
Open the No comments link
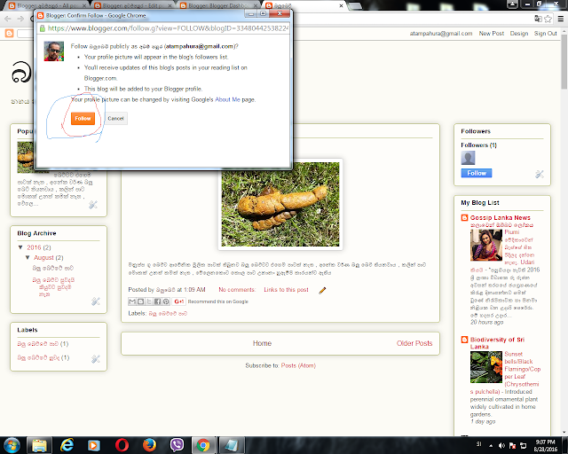pos(237,290)
